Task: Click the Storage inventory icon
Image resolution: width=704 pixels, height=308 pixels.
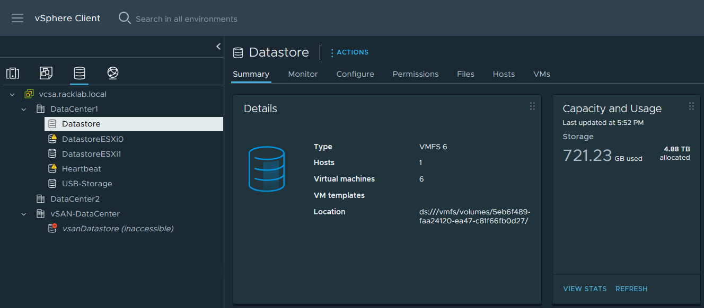Action: pyautogui.click(x=79, y=73)
